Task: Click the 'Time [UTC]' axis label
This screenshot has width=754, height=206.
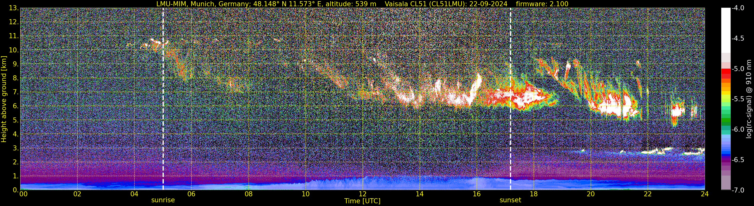Action: [362, 201]
